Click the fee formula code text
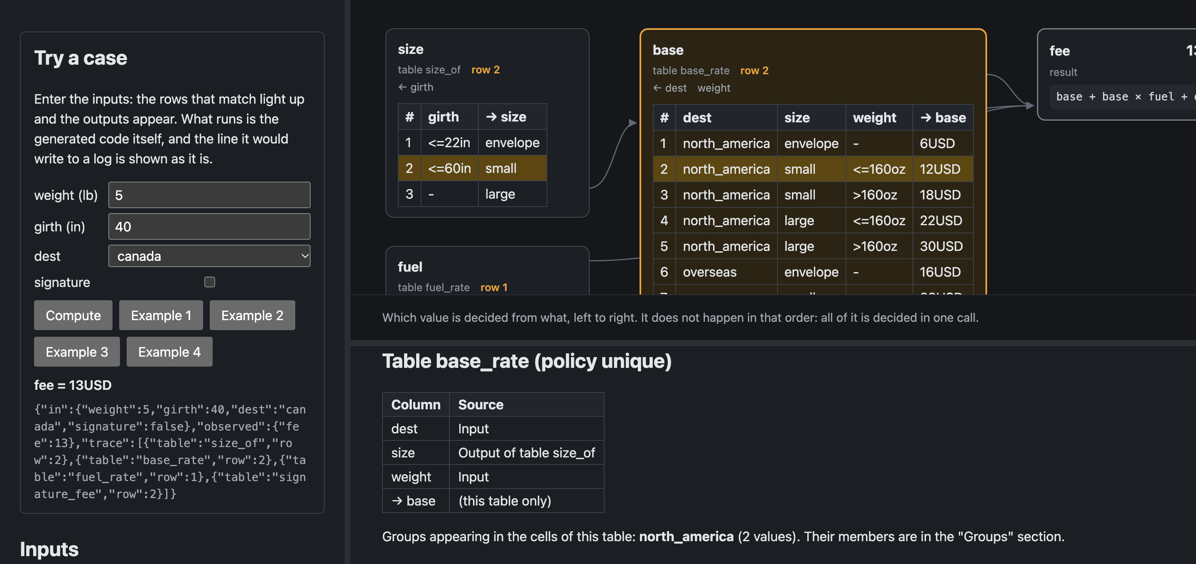The image size is (1196, 564). (1124, 97)
